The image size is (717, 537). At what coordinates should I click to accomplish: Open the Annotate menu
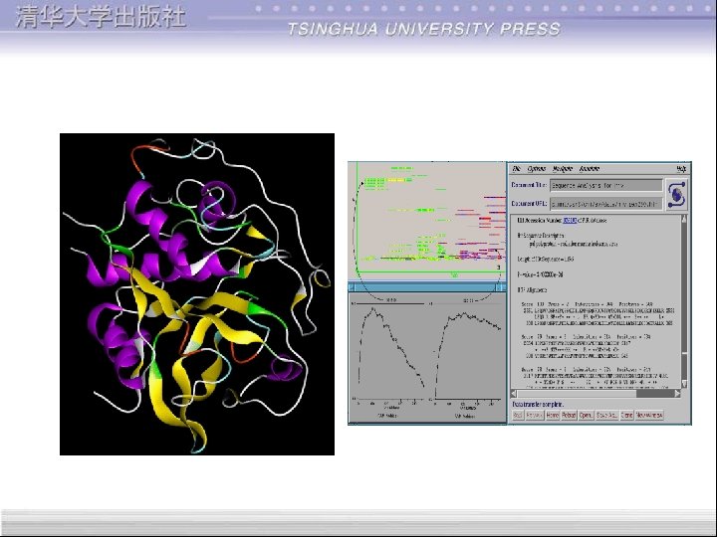coord(589,168)
